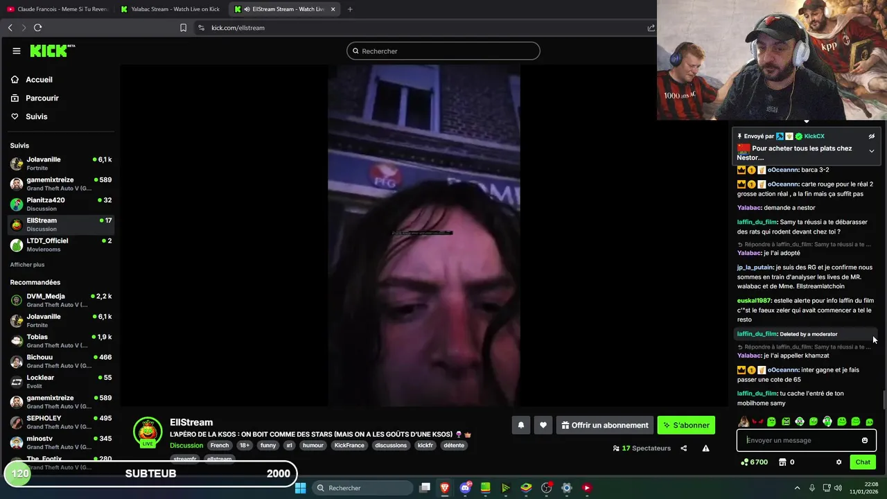Image resolution: width=887 pixels, height=499 pixels.
Task: Open recommended channel Locklear
Action: pyautogui.click(x=61, y=381)
